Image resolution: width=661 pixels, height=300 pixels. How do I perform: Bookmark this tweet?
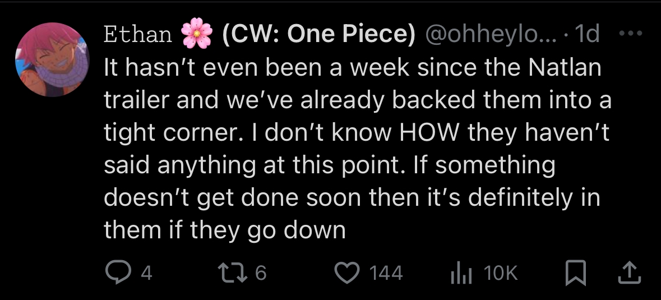coord(575,273)
